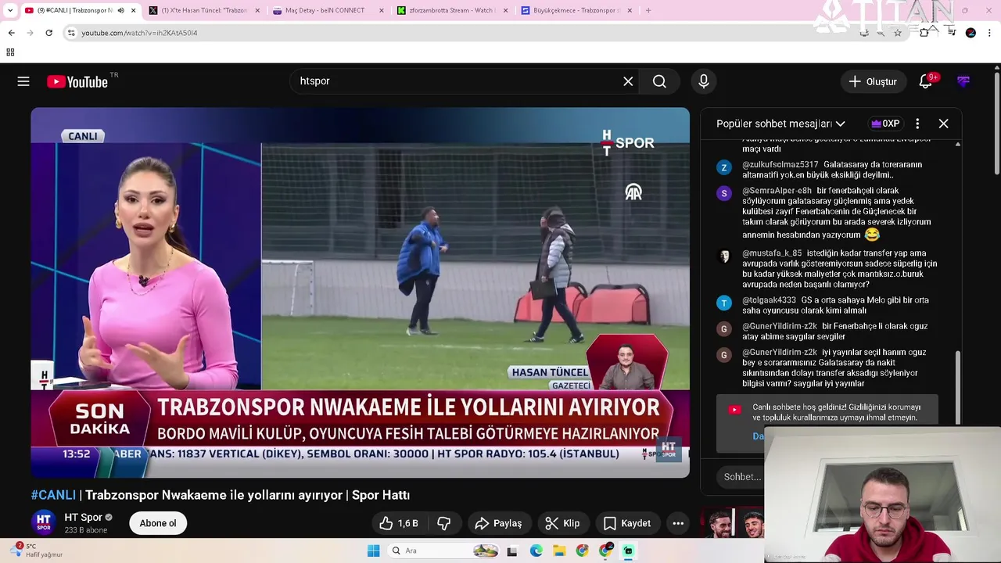The width and height of the screenshot is (1001, 563).
Task: Mute the YouTube tab's audio
Action: (120, 10)
